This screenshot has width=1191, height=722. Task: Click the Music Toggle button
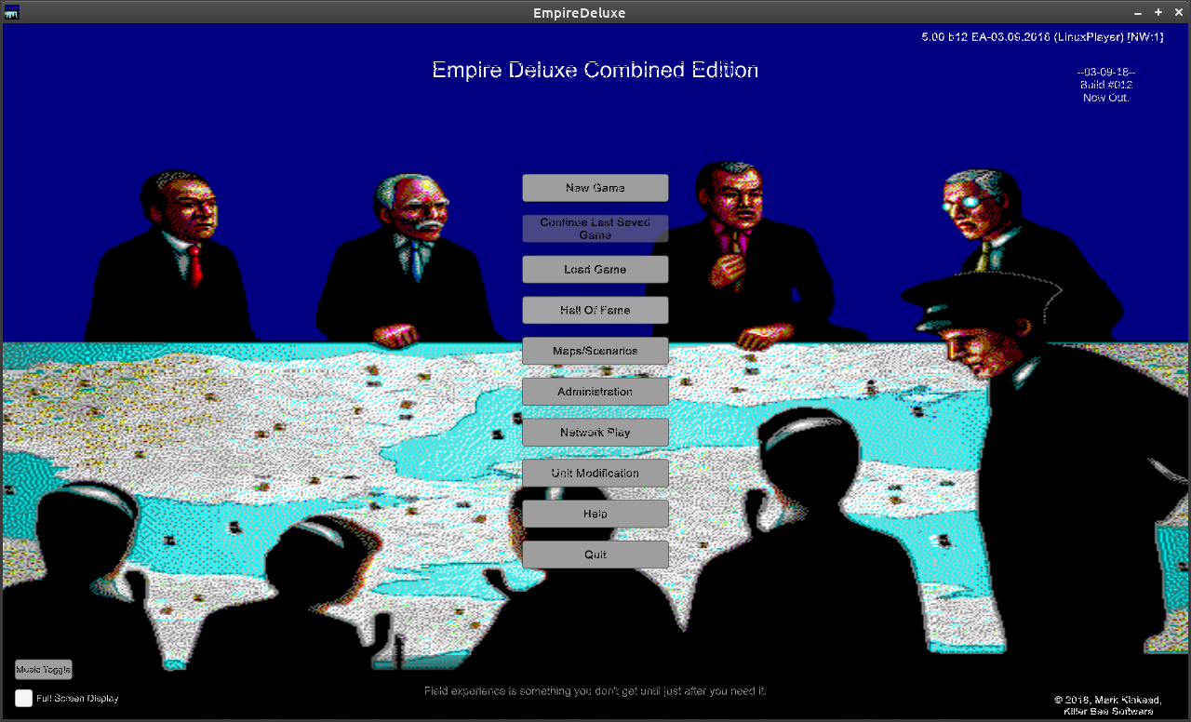43,669
